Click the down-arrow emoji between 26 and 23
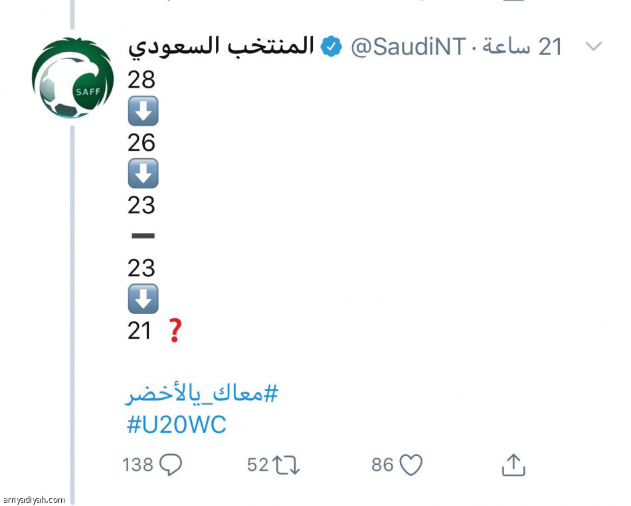 (143, 173)
